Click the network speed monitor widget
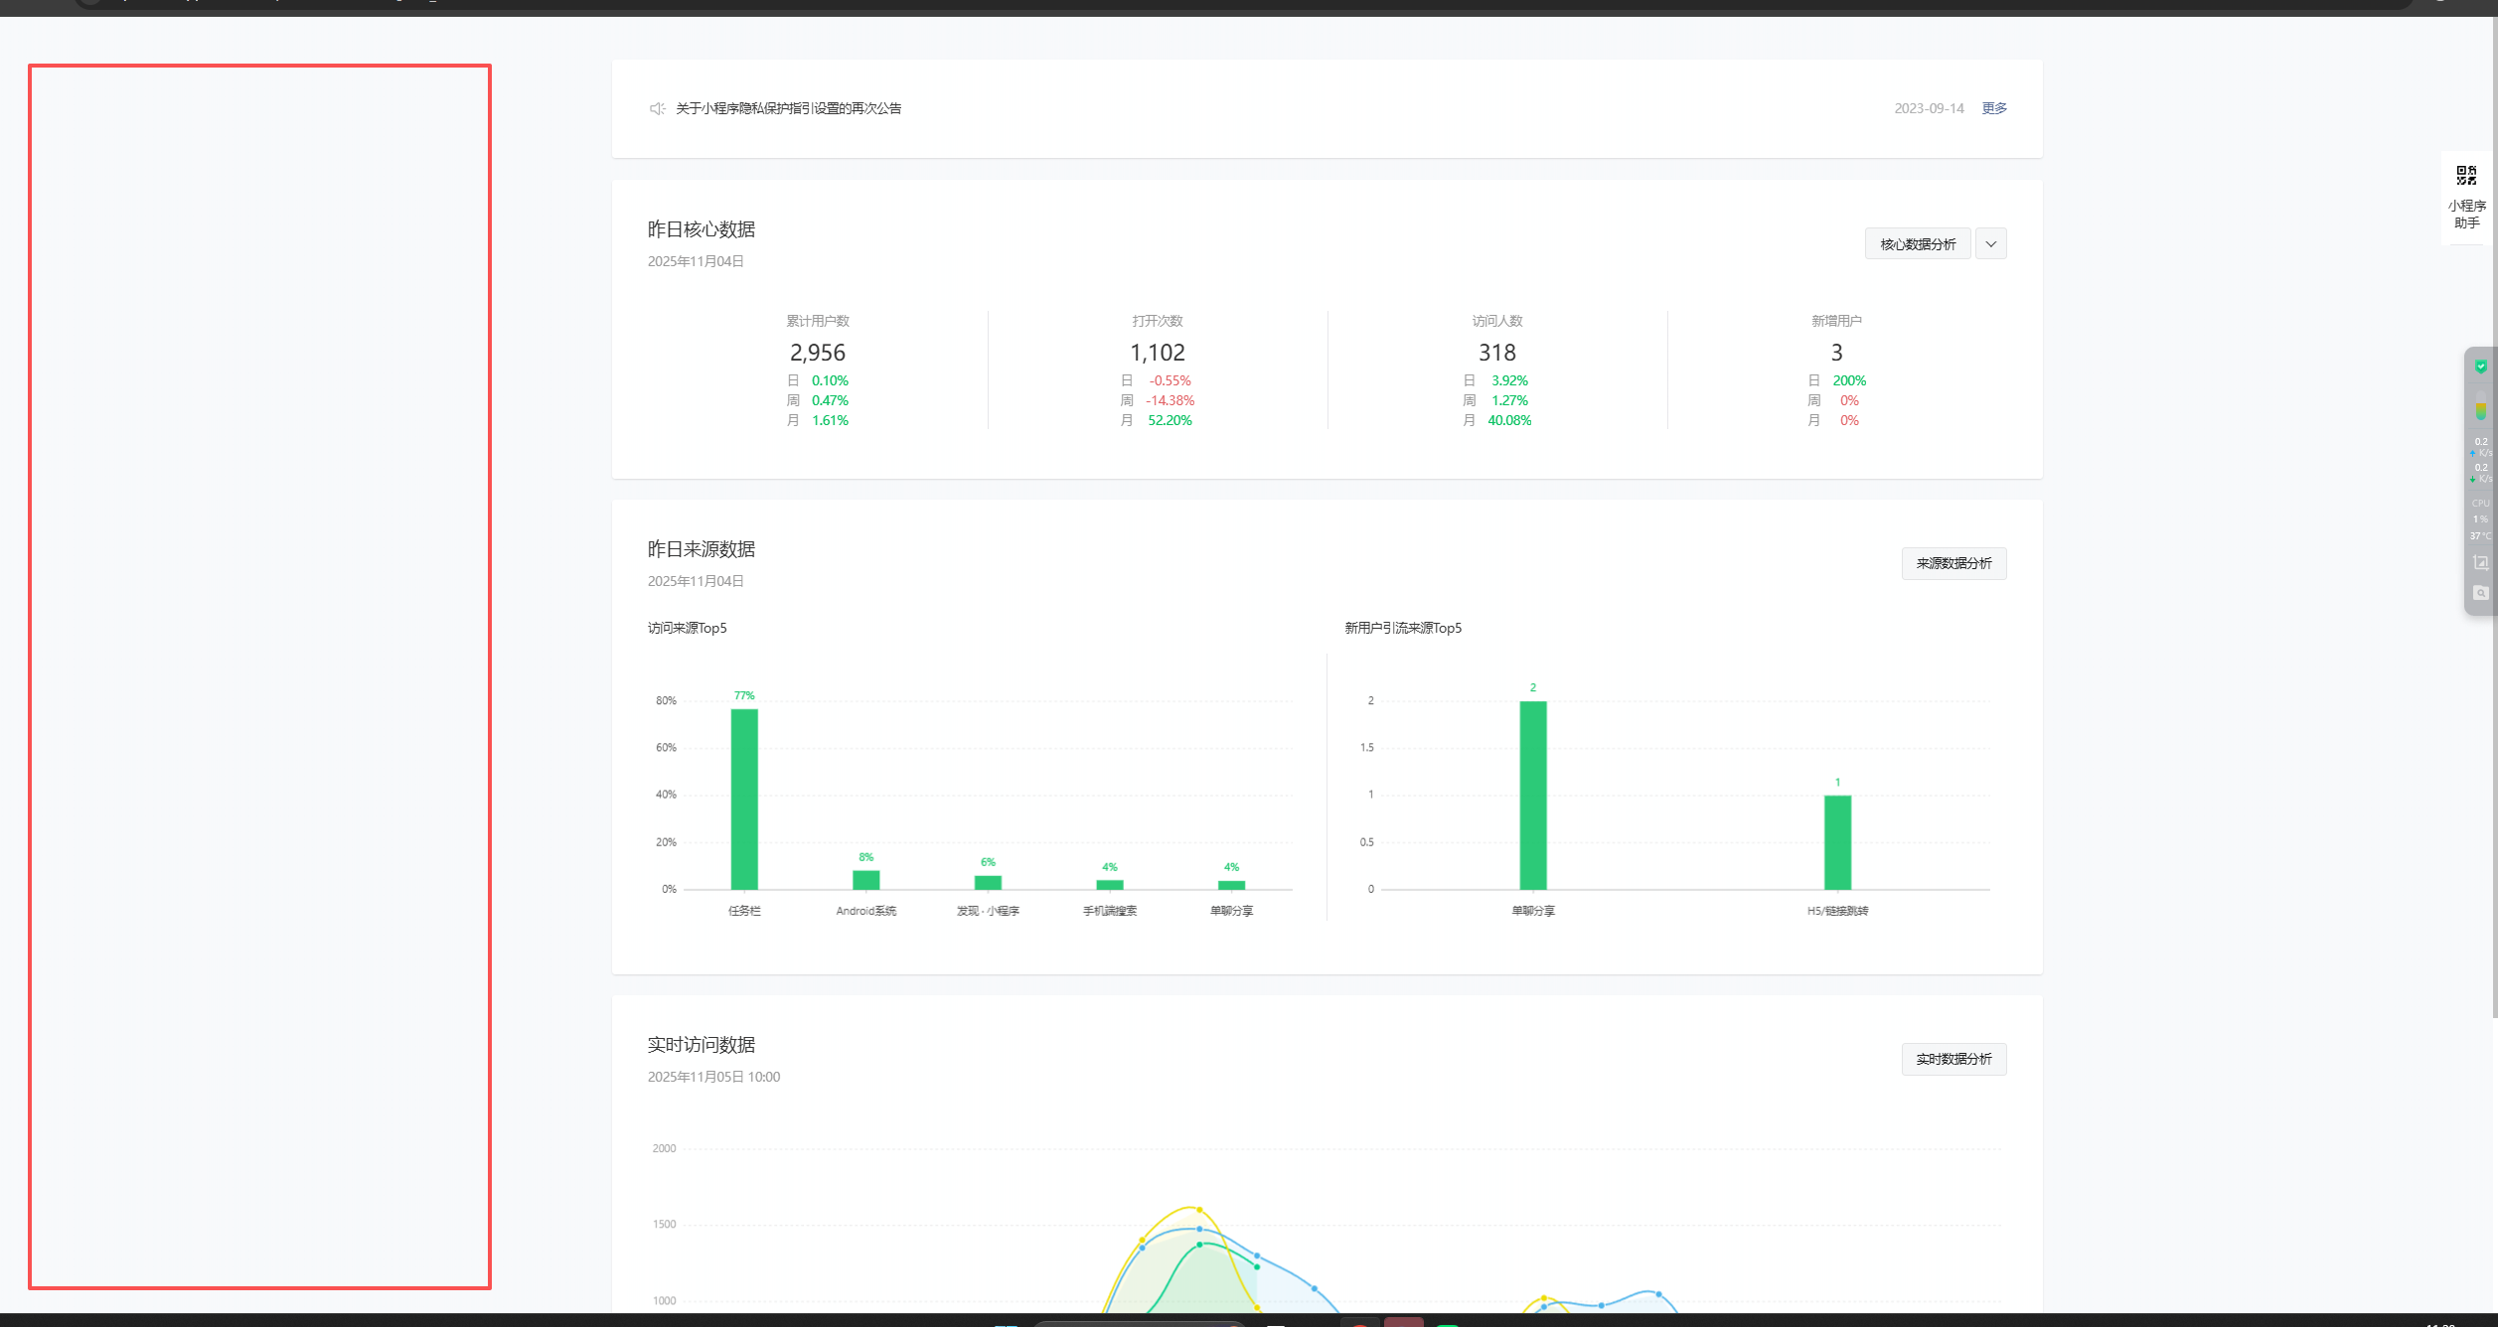The width and height of the screenshot is (2498, 1327). point(2480,460)
